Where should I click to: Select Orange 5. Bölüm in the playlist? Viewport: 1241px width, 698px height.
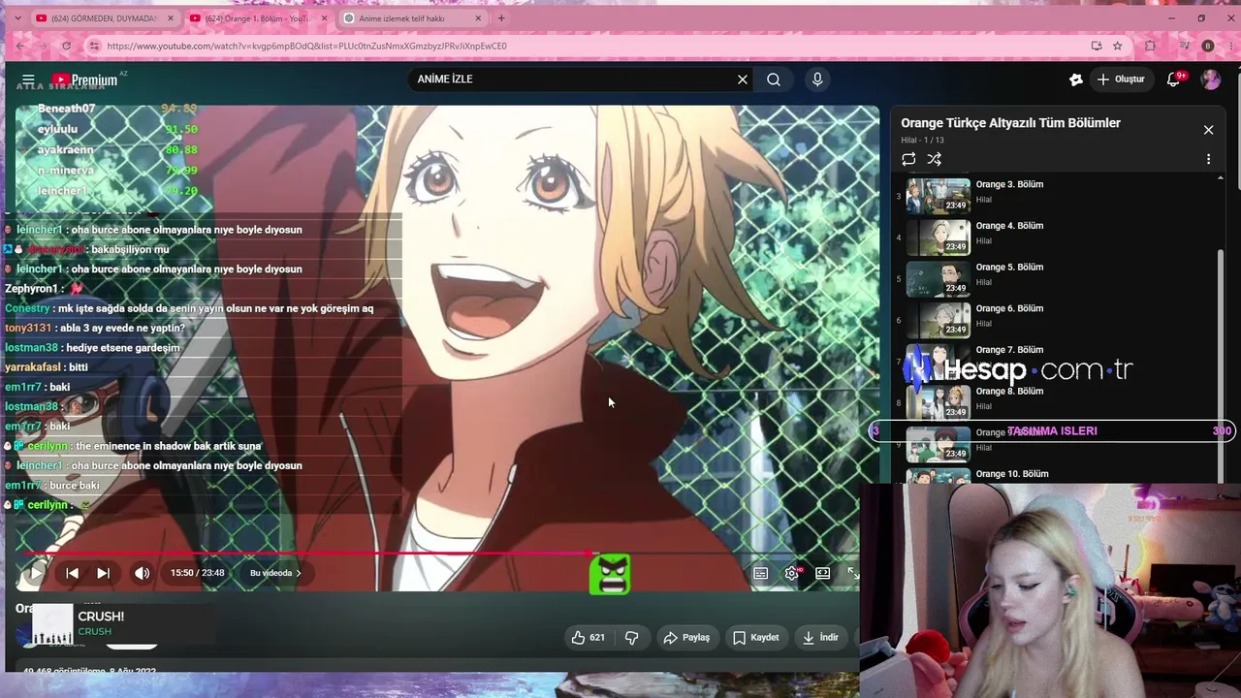(x=1055, y=278)
